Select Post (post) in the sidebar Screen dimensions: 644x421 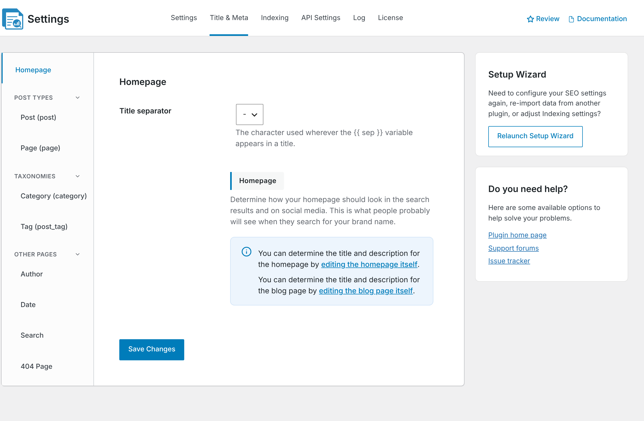[39, 117]
